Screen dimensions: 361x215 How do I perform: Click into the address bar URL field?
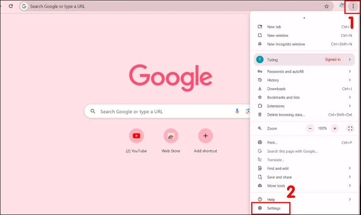[x=176, y=6]
